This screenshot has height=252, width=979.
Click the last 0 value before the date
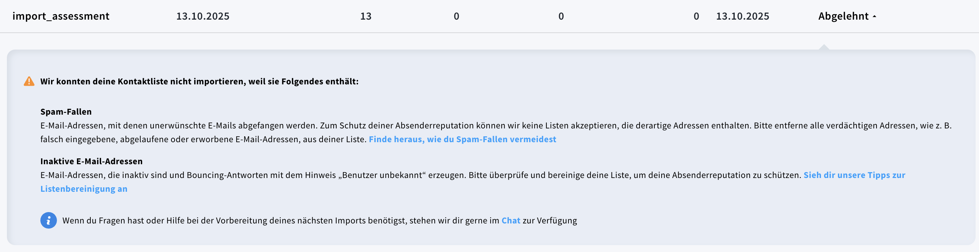click(x=696, y=16)
